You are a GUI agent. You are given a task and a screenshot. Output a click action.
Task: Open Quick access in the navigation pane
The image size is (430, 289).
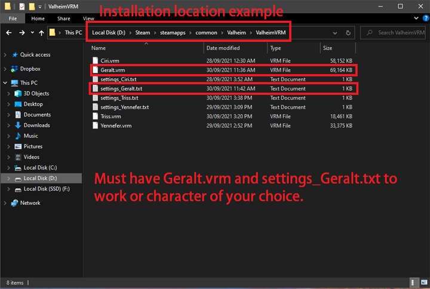click(35, 55)
